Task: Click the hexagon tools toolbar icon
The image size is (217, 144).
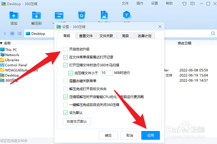Action: pyautogui.click(x=127, y=15)
